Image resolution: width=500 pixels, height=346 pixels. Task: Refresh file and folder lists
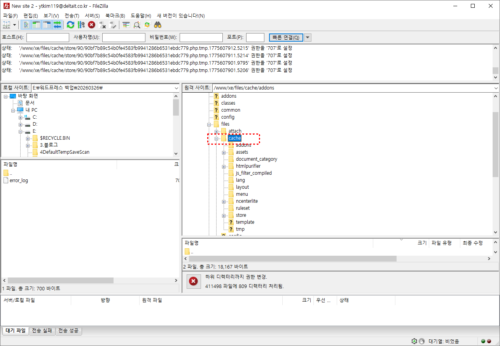coord(70,25)
